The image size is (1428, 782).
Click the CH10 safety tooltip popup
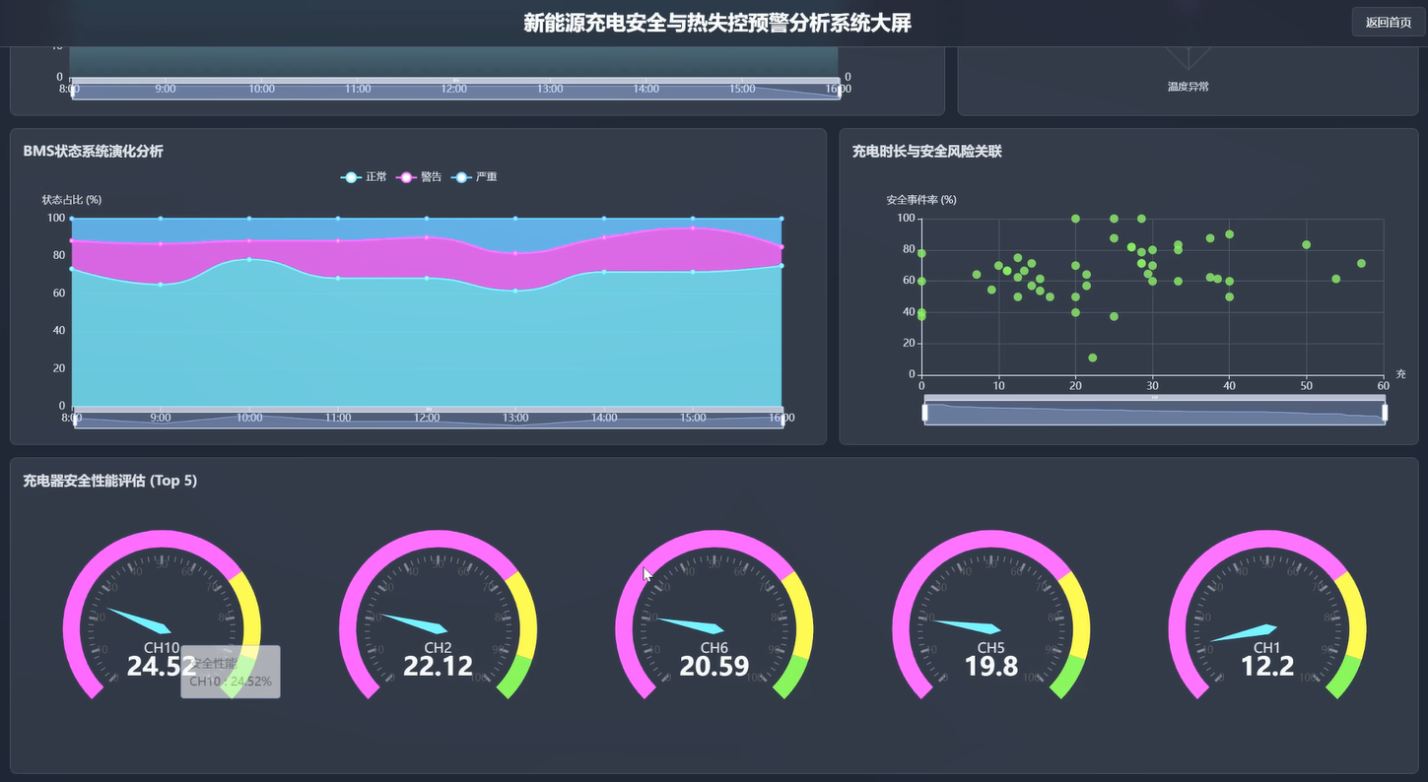pyautogui.click(x=230, y=670)
